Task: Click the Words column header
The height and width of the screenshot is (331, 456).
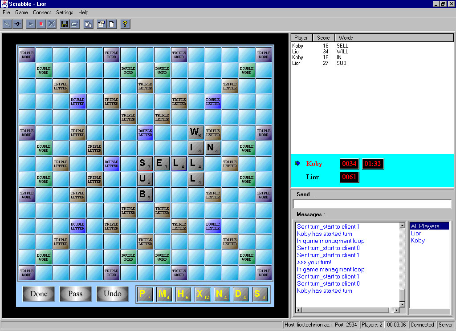Action: point(394,38)
